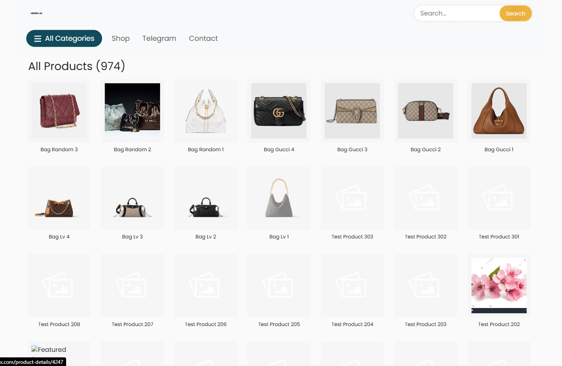Click the Bag Lv 3 product title
562x366 pixels.
[133, 237]
